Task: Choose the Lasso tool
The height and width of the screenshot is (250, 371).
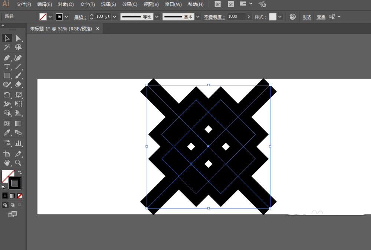Action: (18, 48)
